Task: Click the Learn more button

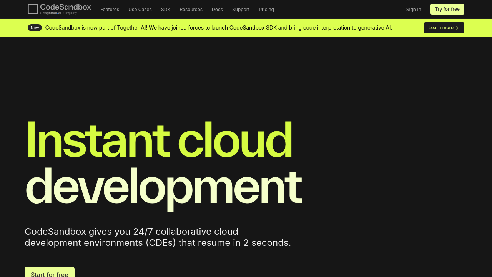Action: coord(444,28)
